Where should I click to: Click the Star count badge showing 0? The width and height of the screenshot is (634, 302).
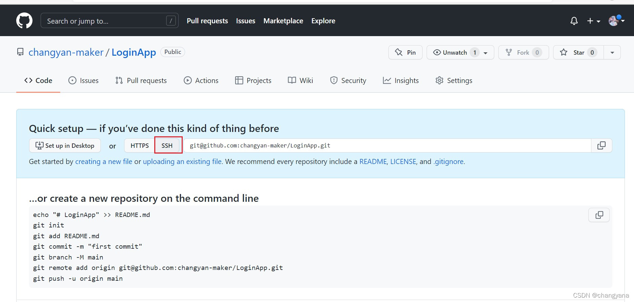point(592,52)
